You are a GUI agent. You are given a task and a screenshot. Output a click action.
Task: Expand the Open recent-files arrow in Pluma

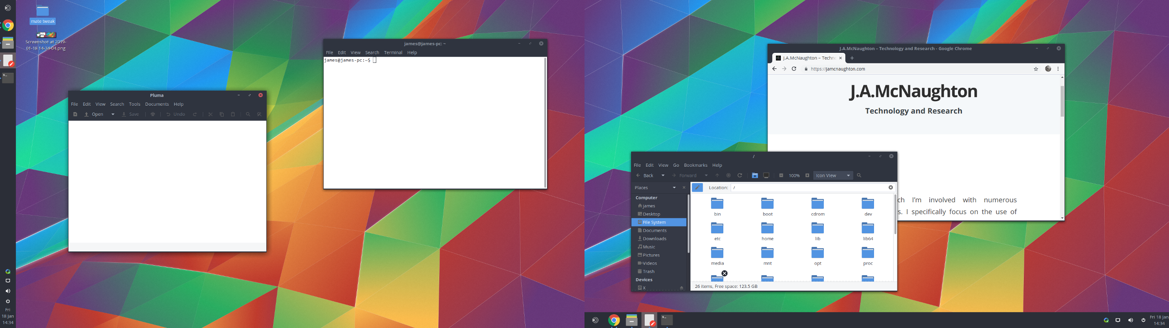point(113,114)
